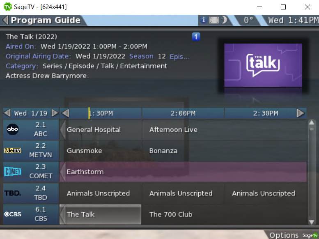Shift guide timeline earlier
Image resolution: width=319 pixels, height=239 pixels.
(65, 113)
